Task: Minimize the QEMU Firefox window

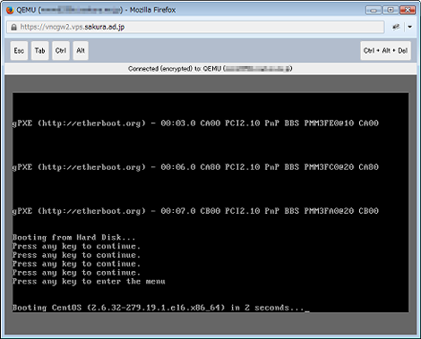Action: pyautogui.click(x=374, y=10)
